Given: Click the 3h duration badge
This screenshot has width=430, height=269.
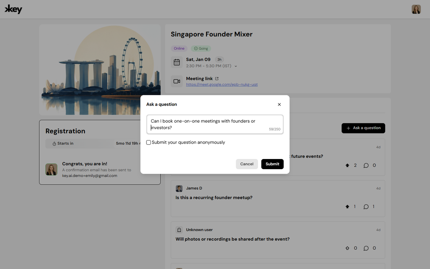Looking at the screenshot, I should tap(219, 60).
